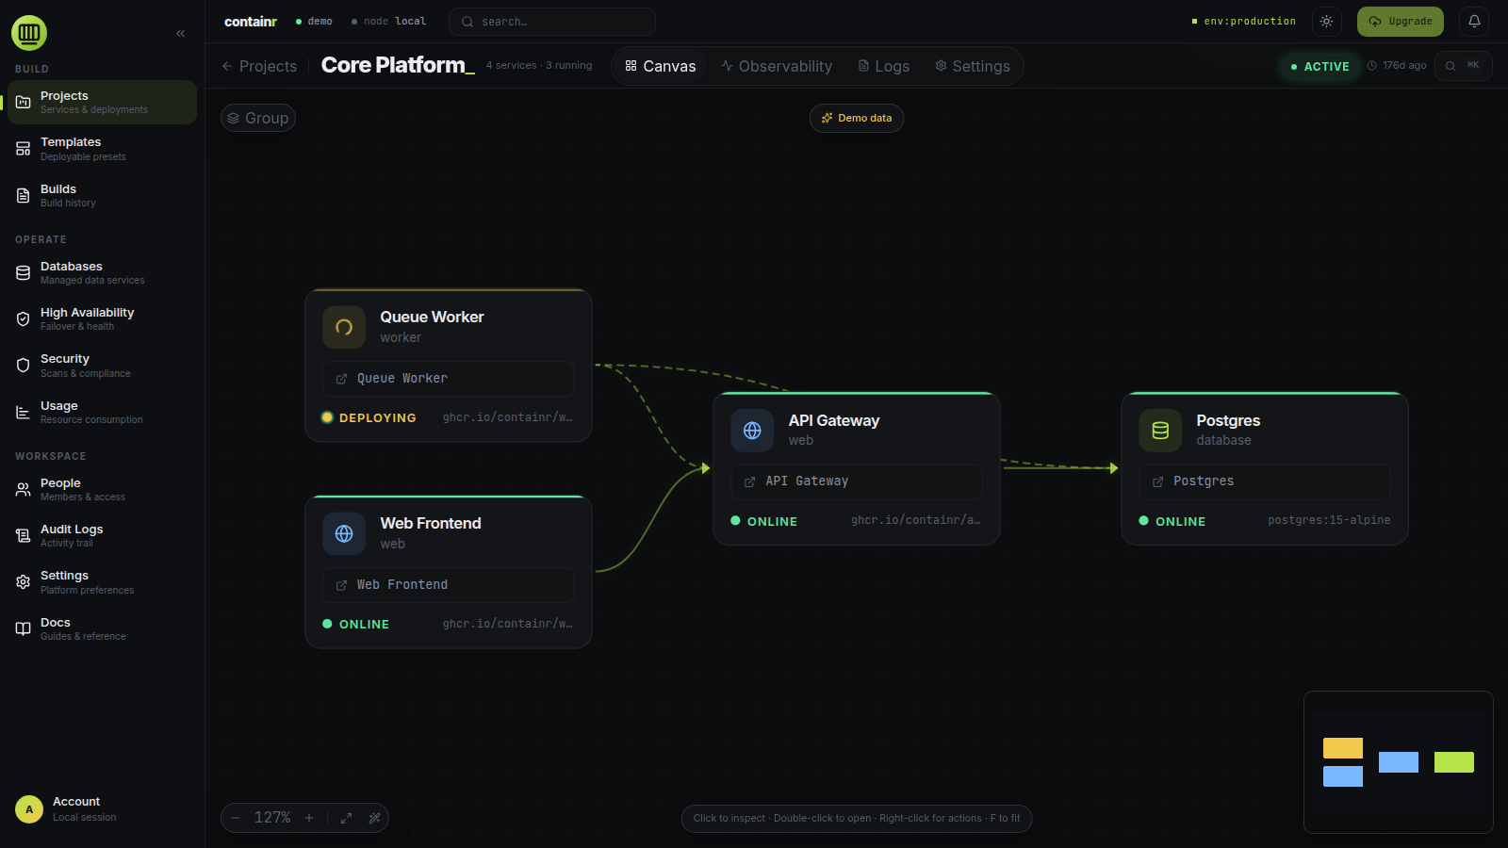Click the 127% zoom level

(x=272, y=818)
